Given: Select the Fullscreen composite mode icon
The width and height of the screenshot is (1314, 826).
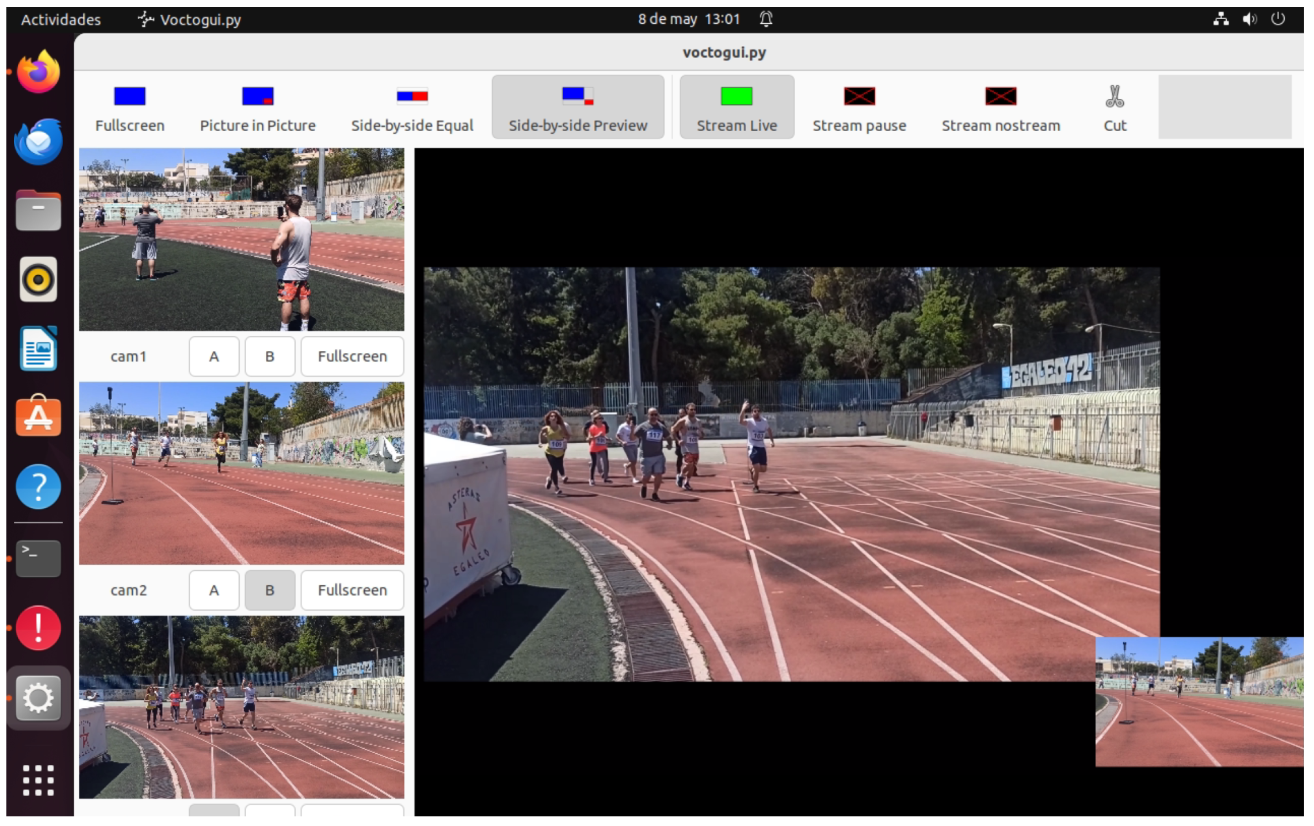Looking at the screenshot, I should (x=129, y=97).
